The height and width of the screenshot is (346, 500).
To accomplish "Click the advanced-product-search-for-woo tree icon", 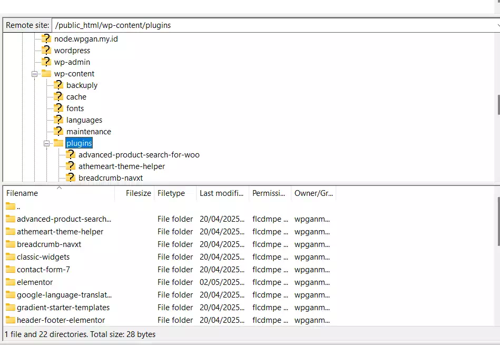I will coord(71,154).
